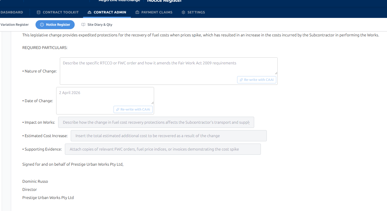Click final 'Prestige Urban Works Pty Ltd' company line

click(48, 198)
